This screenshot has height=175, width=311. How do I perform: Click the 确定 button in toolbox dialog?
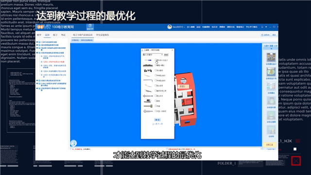[x=157, y=120]
